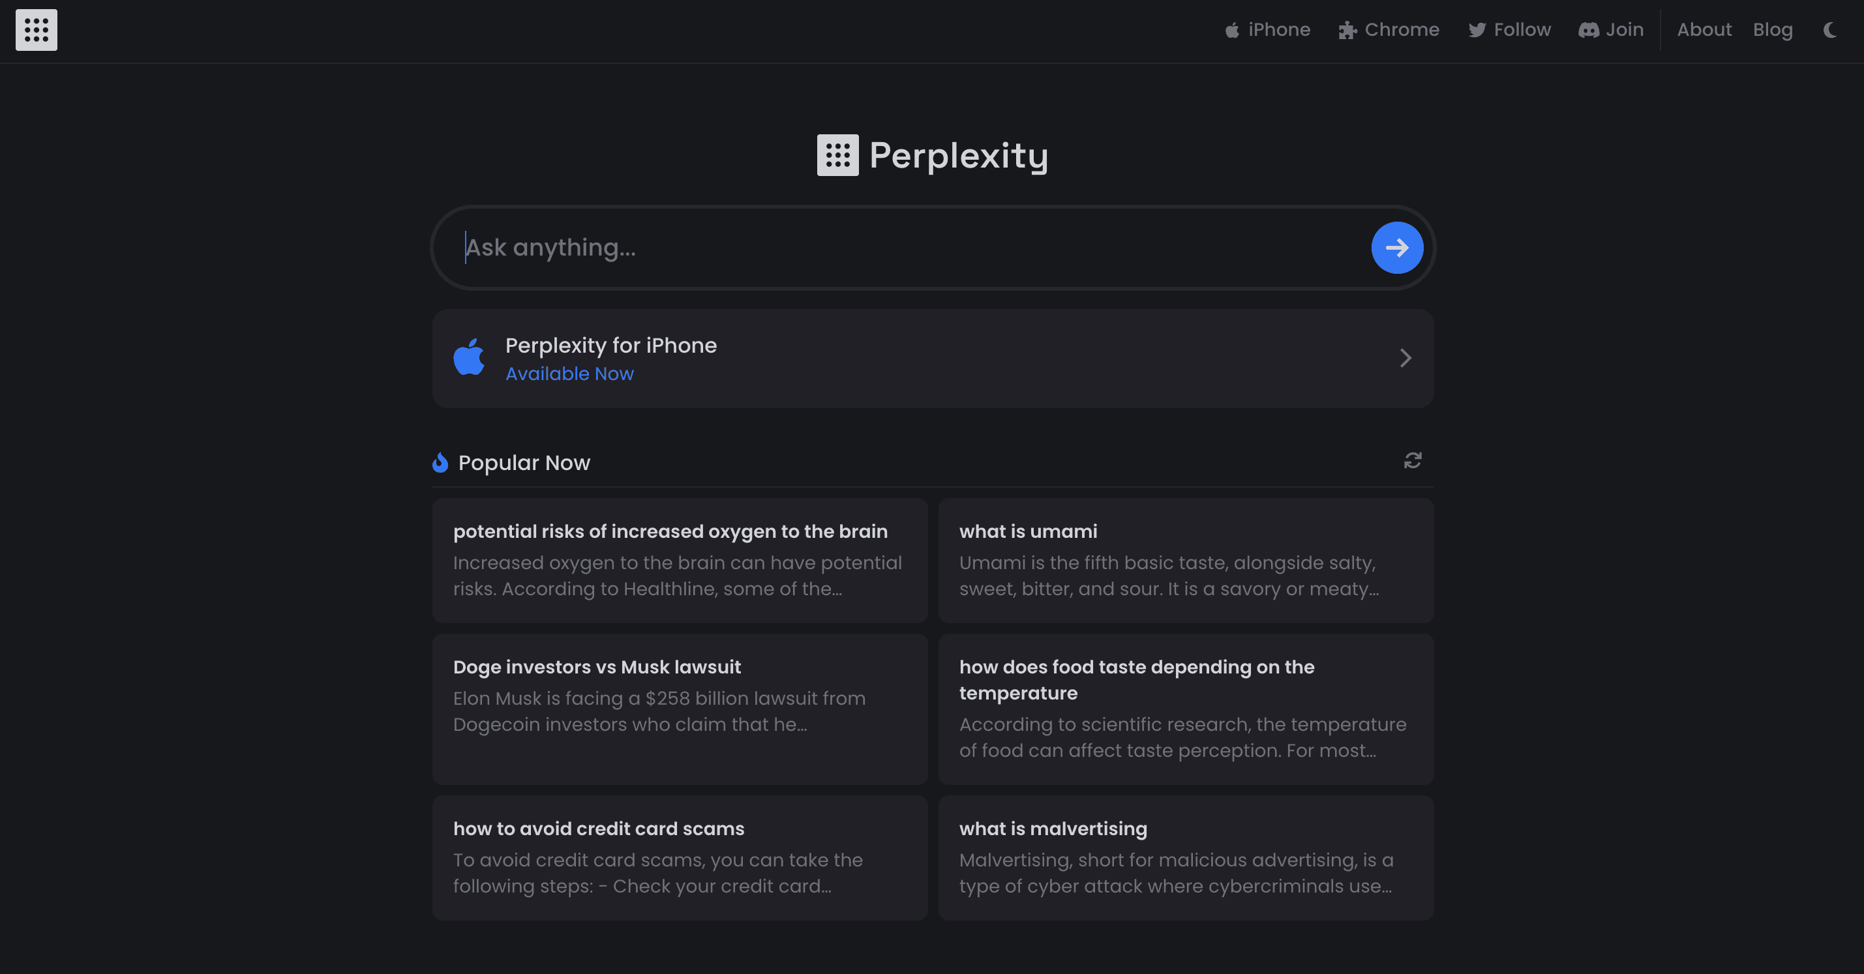The image size is (1864, 974).
Task: Click the Perplexity for iPhone title
Action: coord(612,345)
